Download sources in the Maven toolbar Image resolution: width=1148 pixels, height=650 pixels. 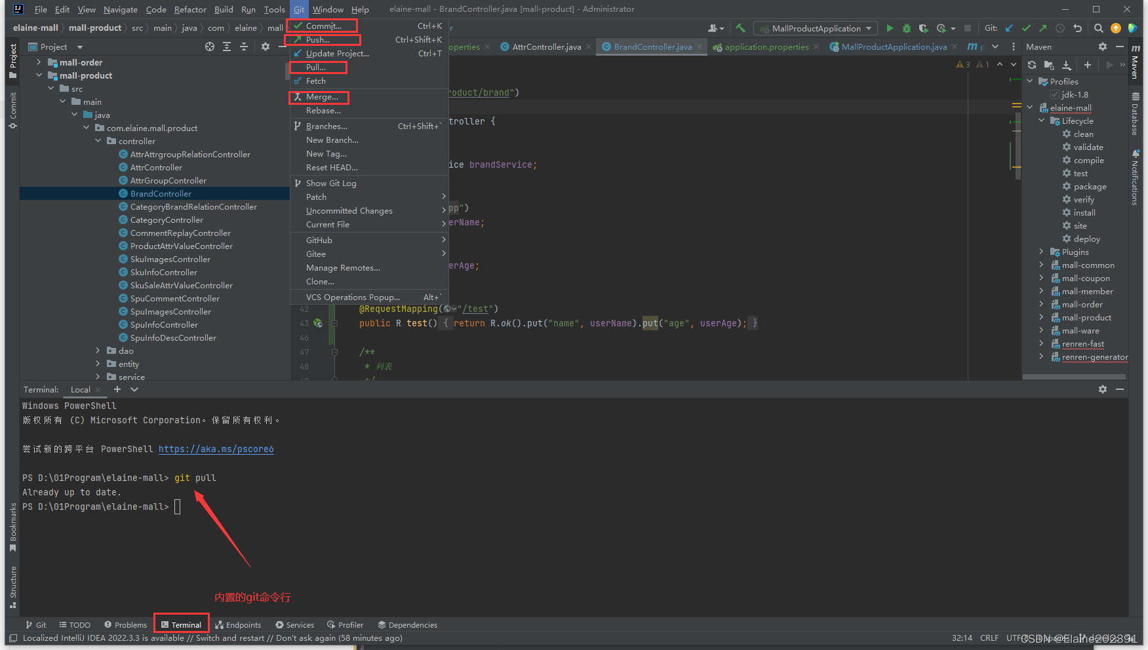click(1067, 65)
